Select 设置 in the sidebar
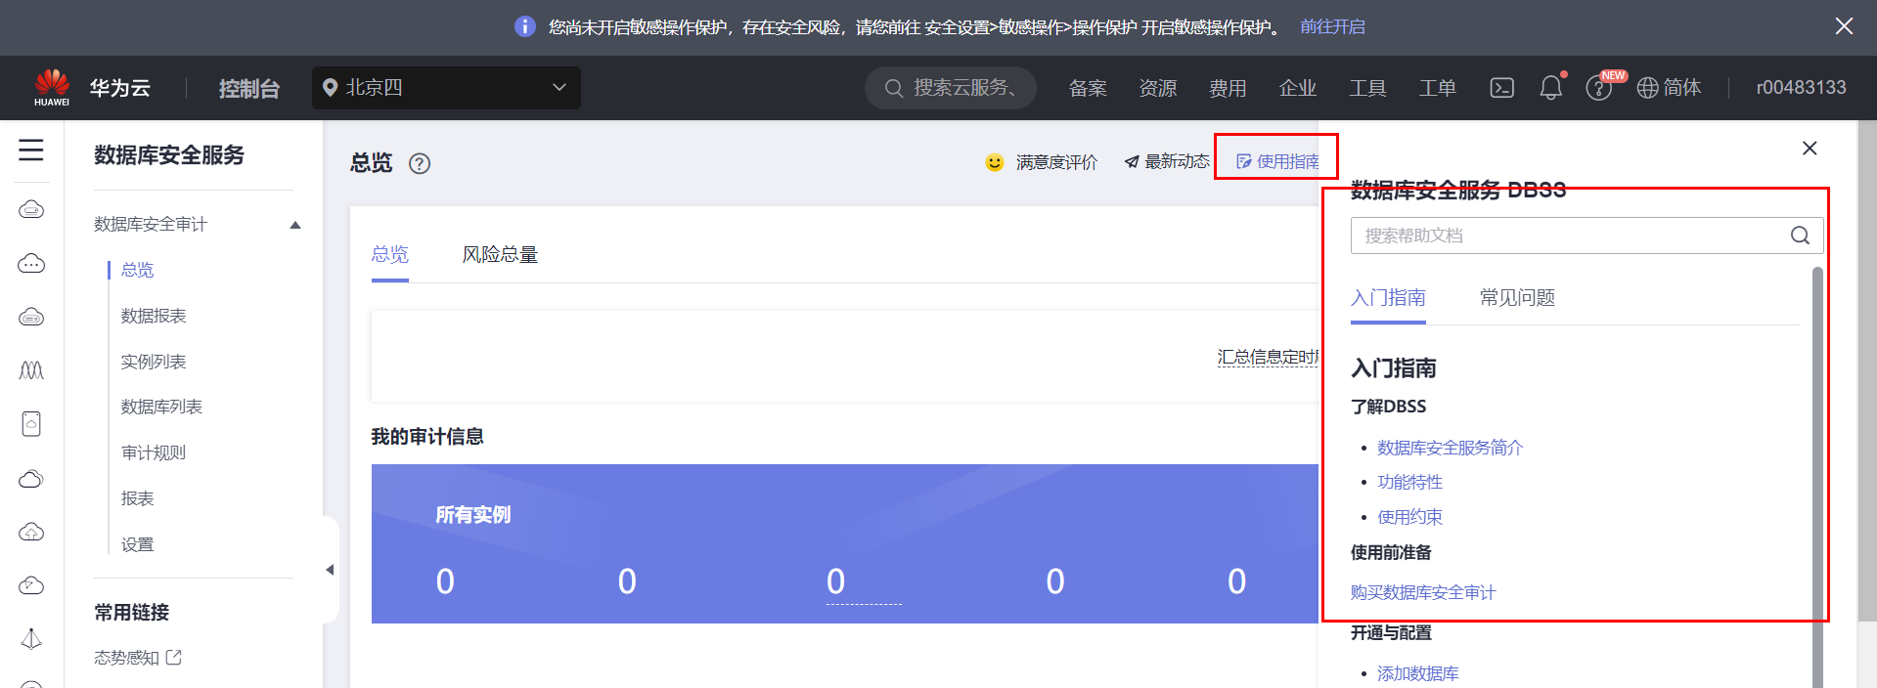This screenshot has height=688, width=1877. click(x=137, y=544)
